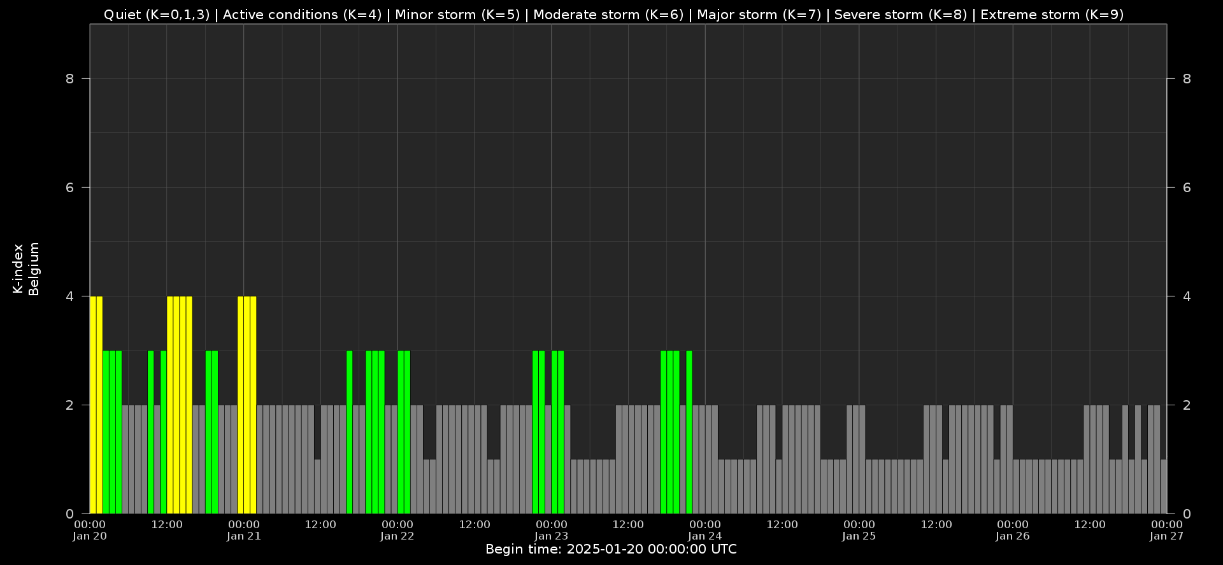Click 'Moderate storm (K=6)' in the legend
Image resolution: width=1223 pixels, height=565 pixels.
(608, 15)
